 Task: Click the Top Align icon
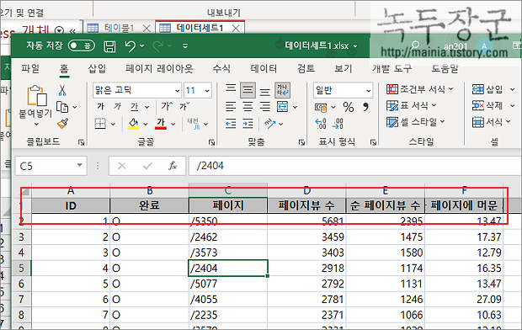coord(231,89)
